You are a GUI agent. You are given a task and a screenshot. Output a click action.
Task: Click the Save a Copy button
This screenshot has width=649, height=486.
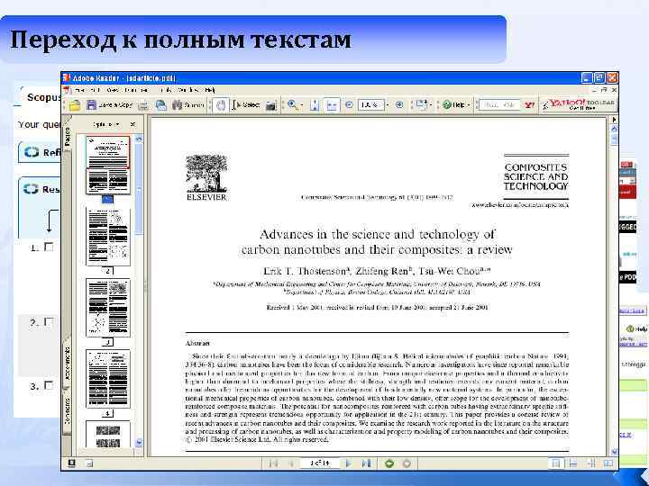(x=109, y=105)
